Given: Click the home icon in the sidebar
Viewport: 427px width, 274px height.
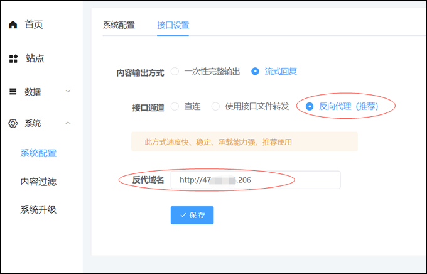Looking at the screenshot, I should pos(13,25).
